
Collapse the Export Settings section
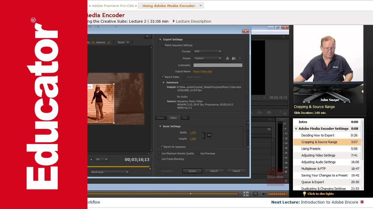click(160, 39)
